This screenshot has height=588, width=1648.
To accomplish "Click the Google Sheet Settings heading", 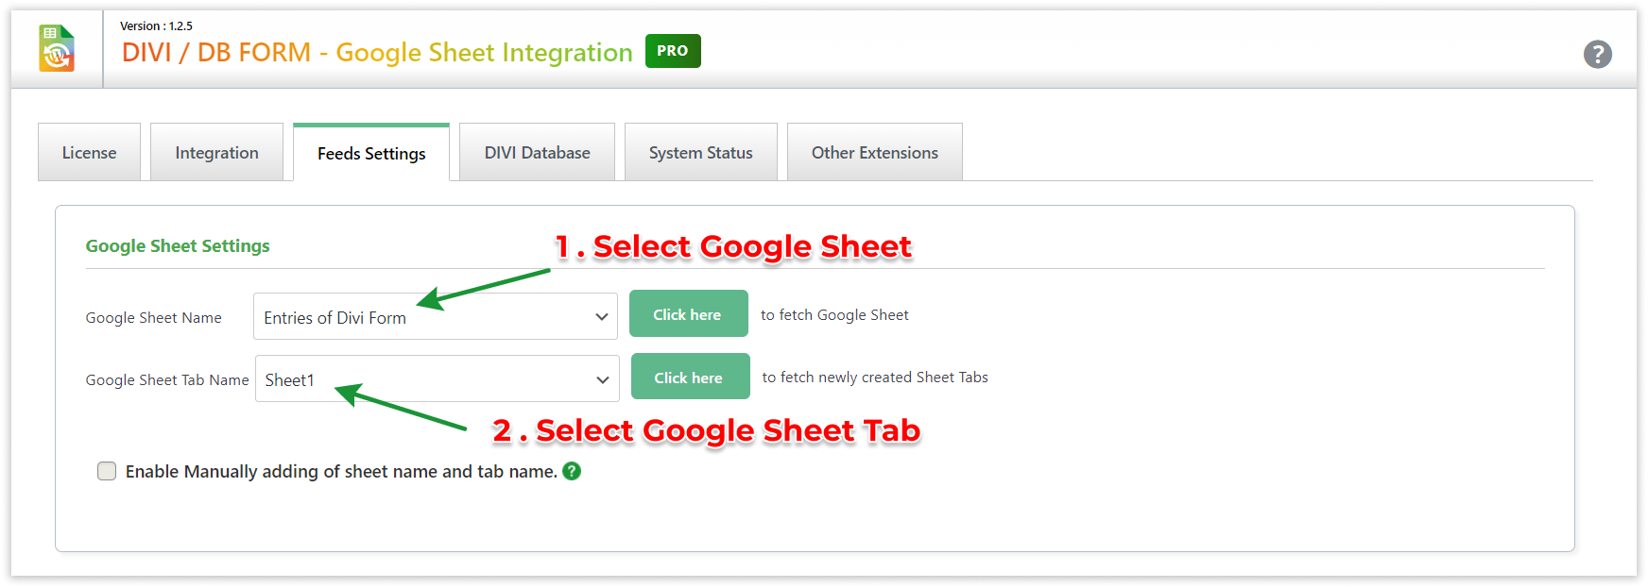I will [178, 246].
